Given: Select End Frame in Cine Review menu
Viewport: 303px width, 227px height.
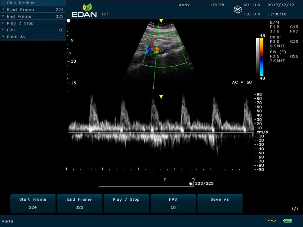Looking at the screenshot, I should pos(33,16).
